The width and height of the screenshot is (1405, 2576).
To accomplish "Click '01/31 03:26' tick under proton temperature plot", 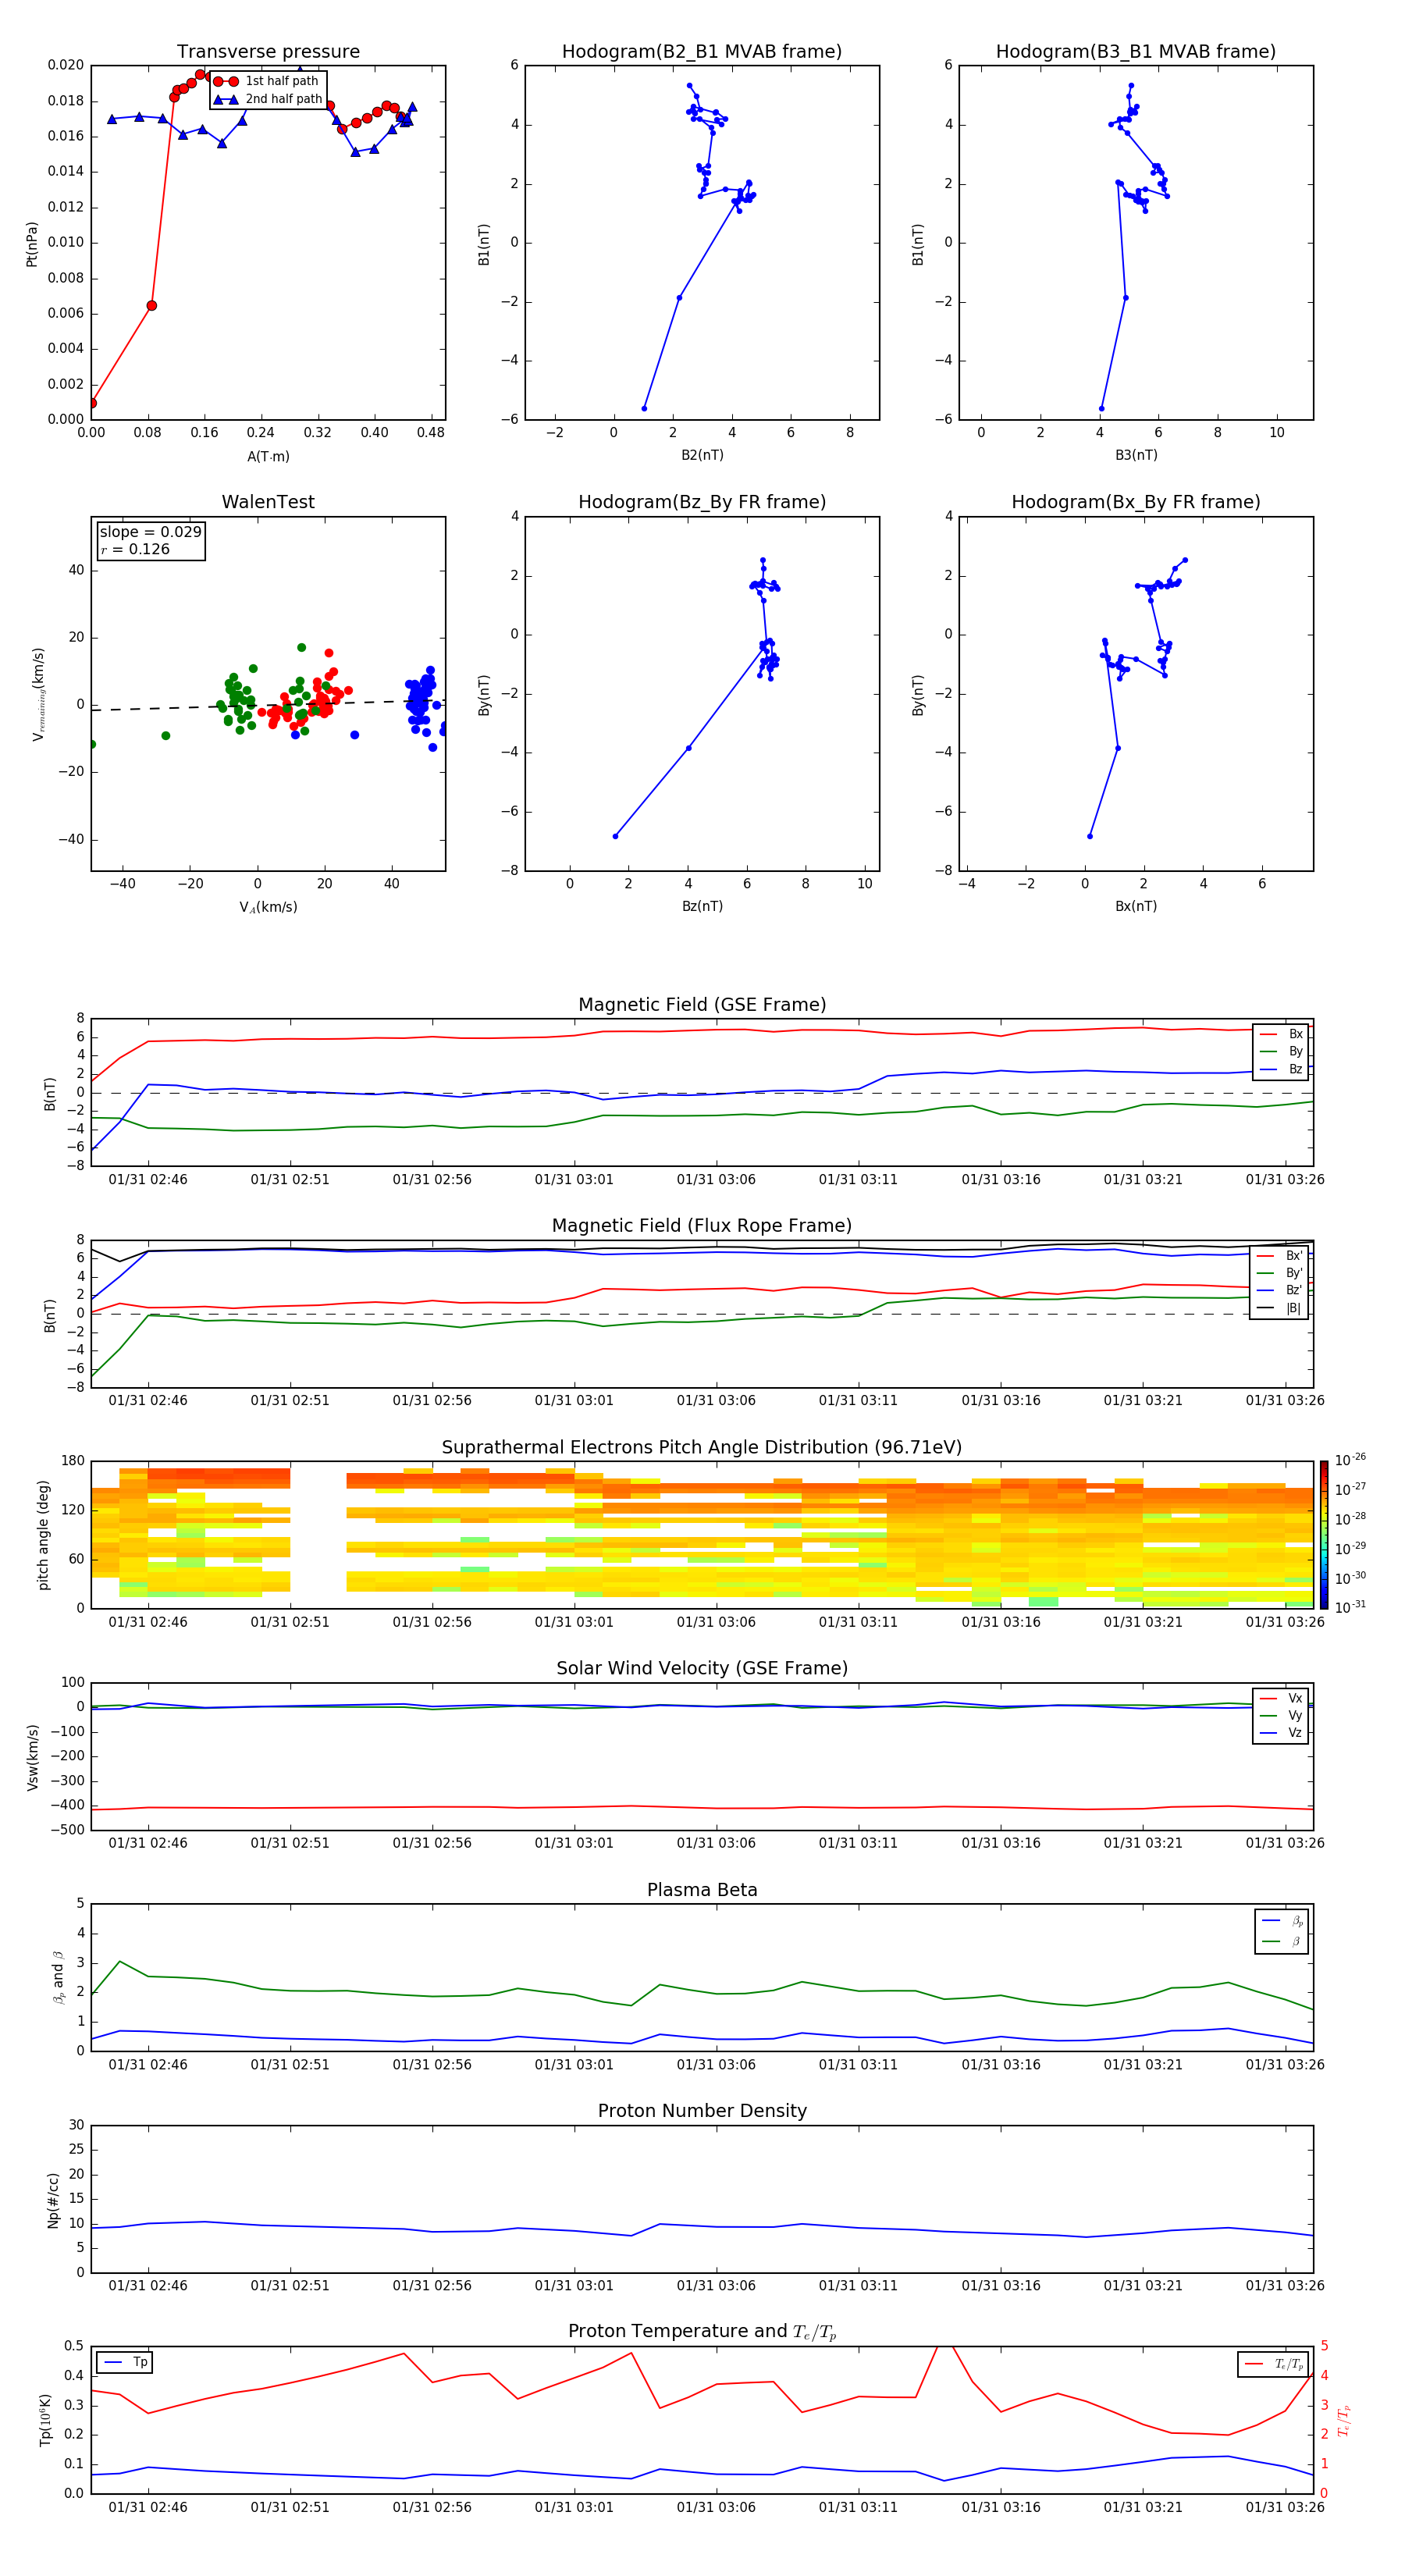I will pyautogui.click(x=1285, y=2507).
